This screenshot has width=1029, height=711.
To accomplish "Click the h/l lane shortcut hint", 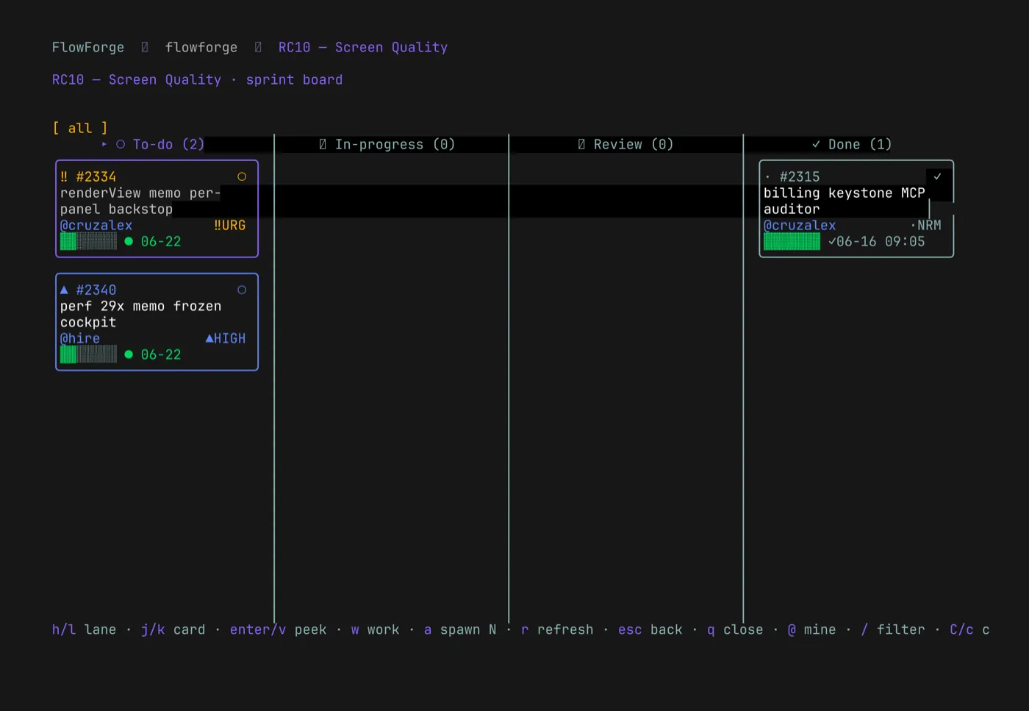I will pyautogui.click(x=84, y=629).
